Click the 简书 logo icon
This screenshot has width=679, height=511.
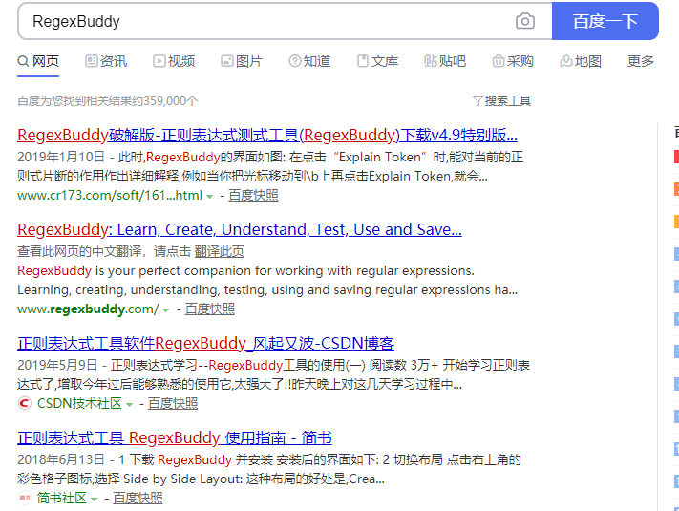pos(25,498)
